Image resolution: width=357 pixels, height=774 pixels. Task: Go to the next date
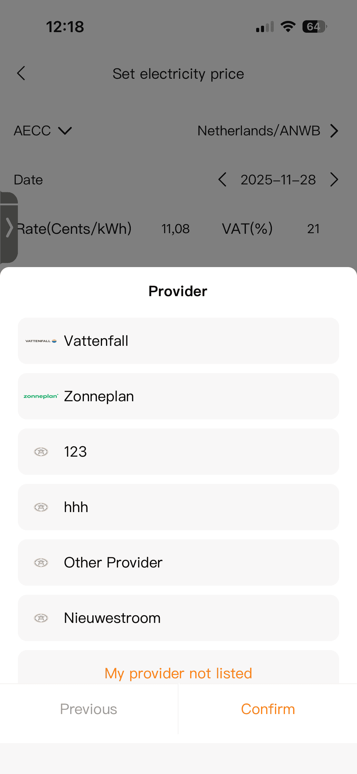point(334,180)
